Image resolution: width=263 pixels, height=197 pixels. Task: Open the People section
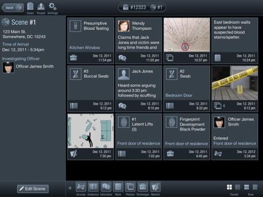coord(41,8)
